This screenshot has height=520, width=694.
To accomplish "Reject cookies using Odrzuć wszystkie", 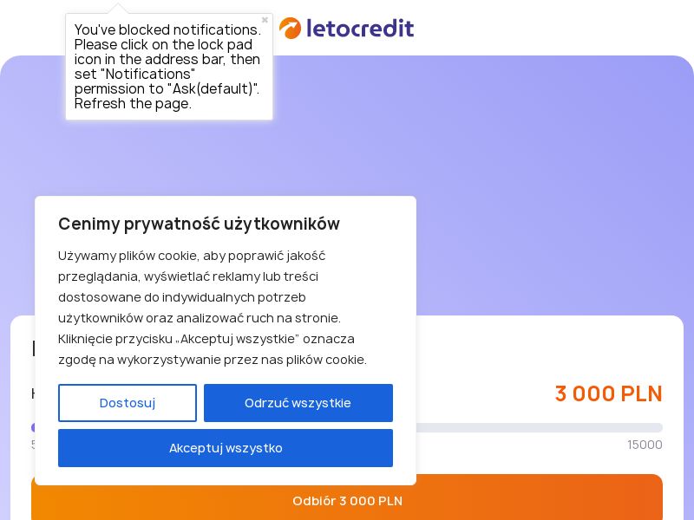I will pos(298,403).
